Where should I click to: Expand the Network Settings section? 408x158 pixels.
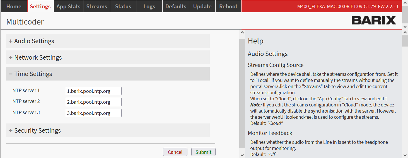(38, 58)
